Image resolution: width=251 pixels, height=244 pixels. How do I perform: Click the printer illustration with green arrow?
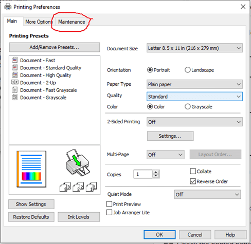pyautogui.click(x=78, y=163)
